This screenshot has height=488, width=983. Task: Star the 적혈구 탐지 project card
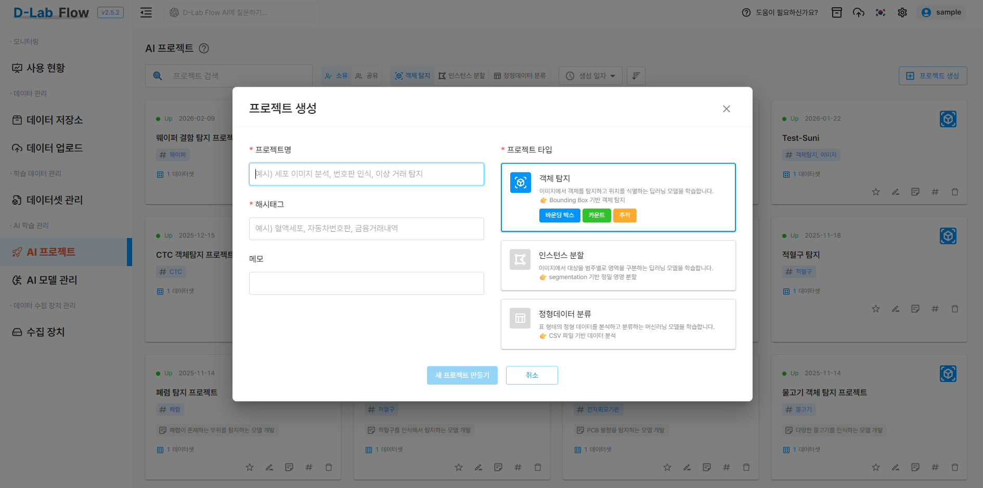click(x=876, y=309)
